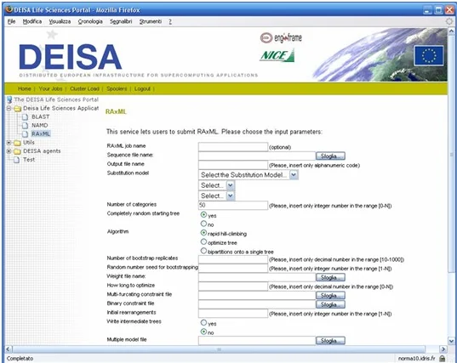Open the Spoolers link
This screenshot has height=363, width=457.
click(x=117, y=88)
